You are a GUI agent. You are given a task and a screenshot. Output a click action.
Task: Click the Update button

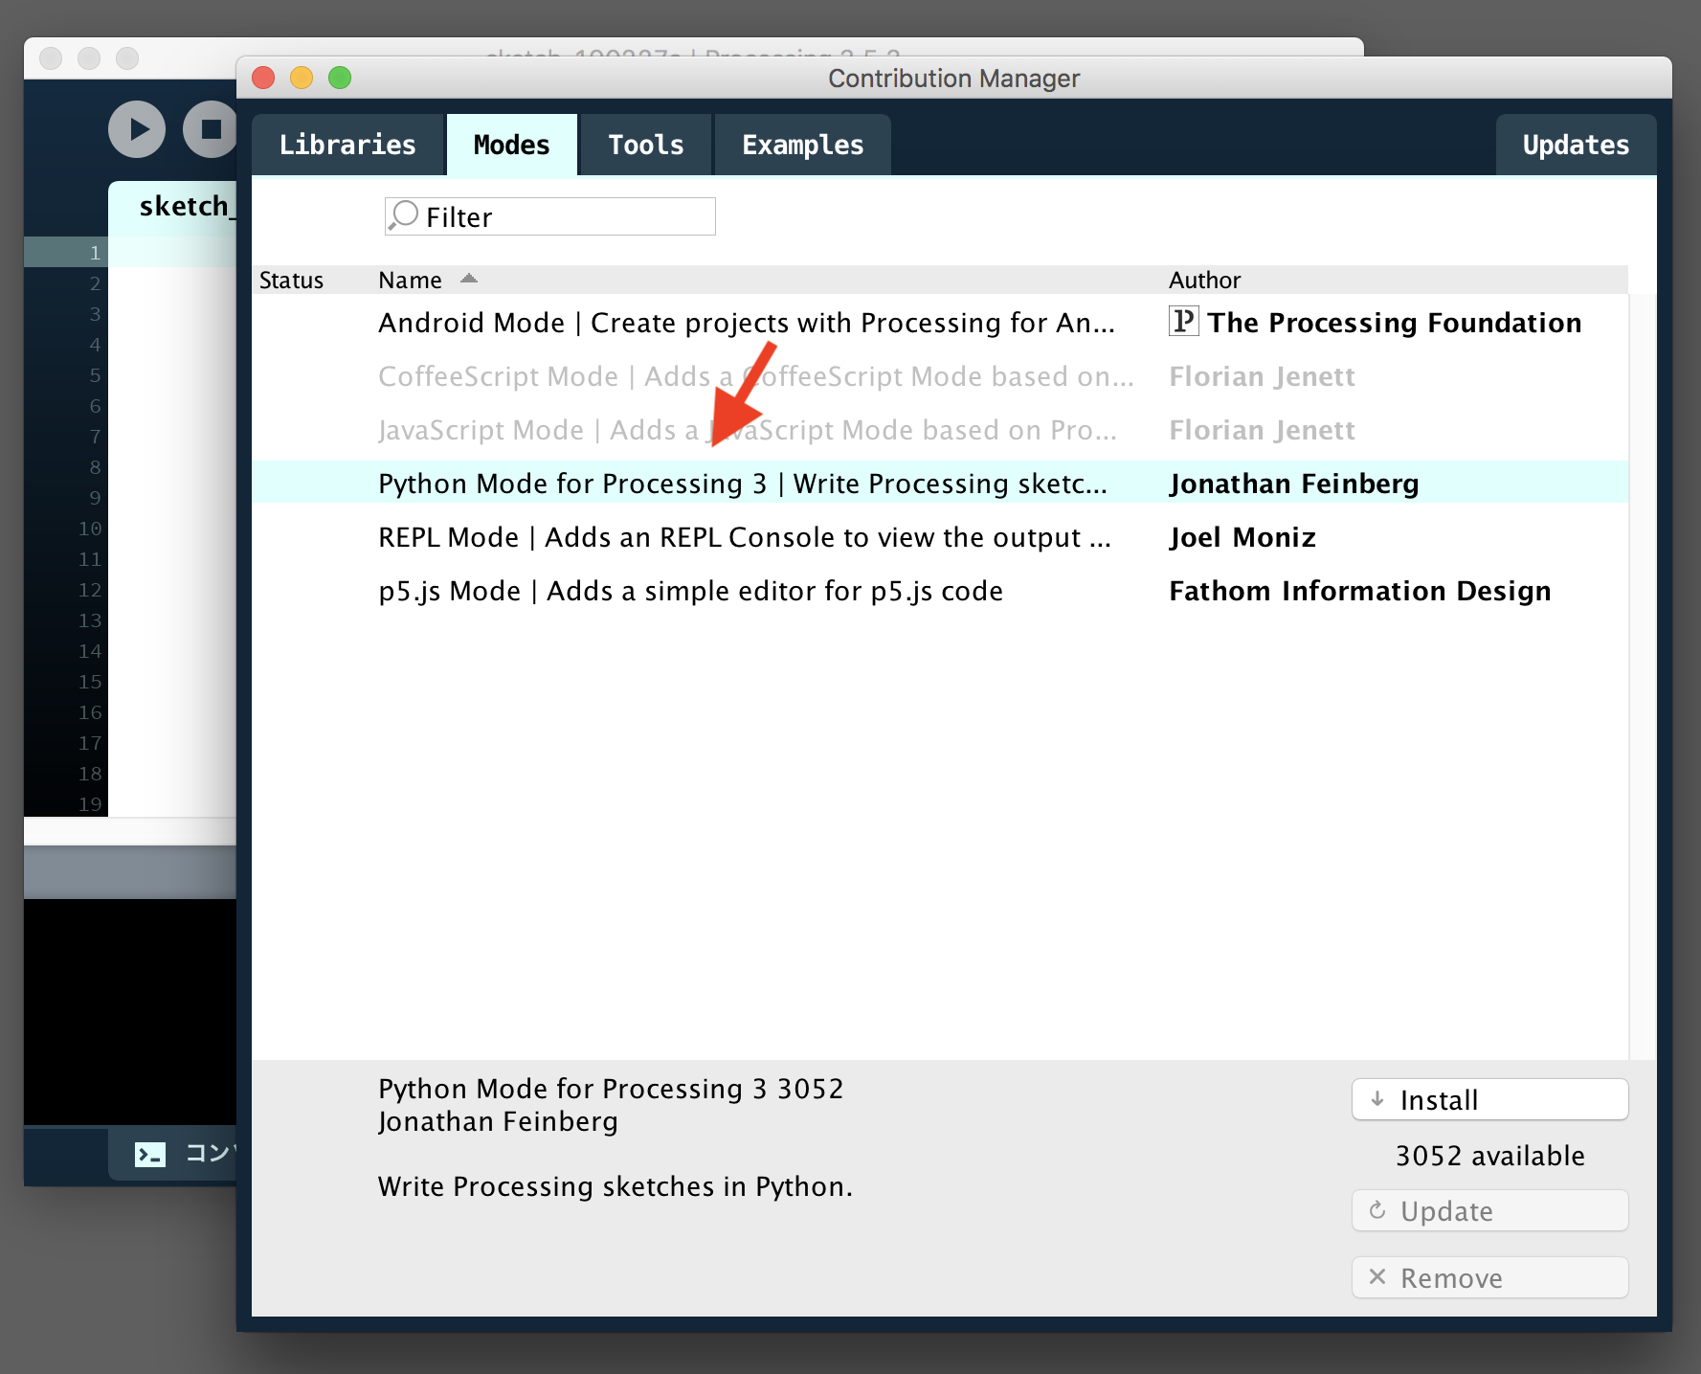(x=1489, y=1210)
